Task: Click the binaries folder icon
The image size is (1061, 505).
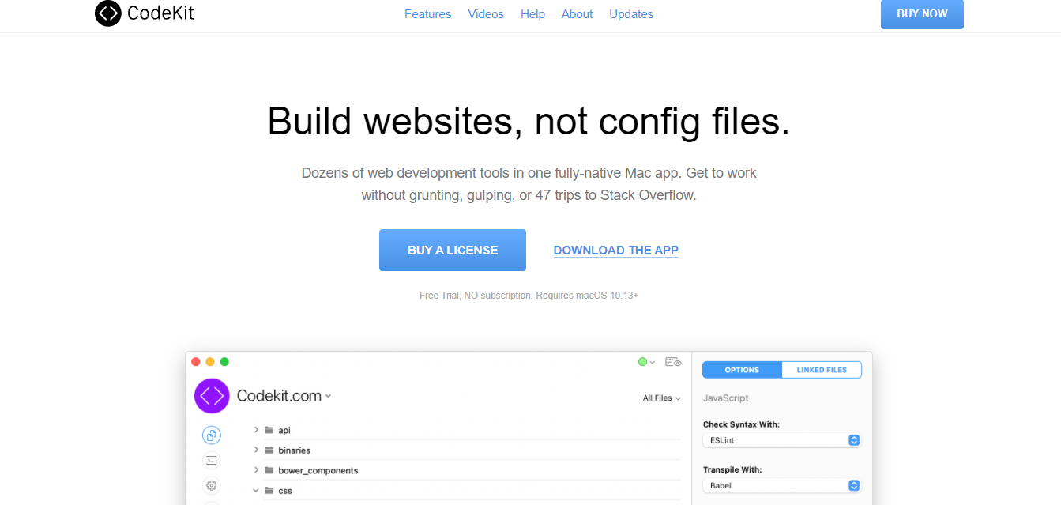Action: pyautogui.click(x=269, y=450)
